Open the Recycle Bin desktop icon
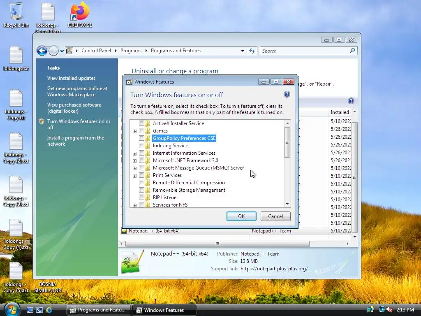Image resolution: width=421 pixels, height=316 pixels. pyautogui.click(x=16, y=15)
